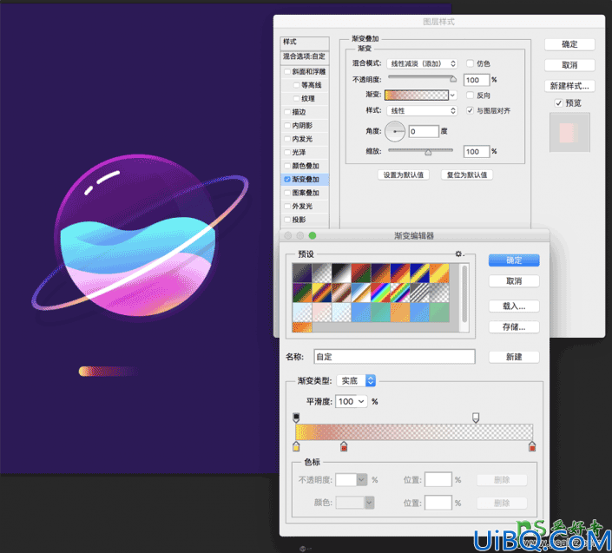Select the red color stop at far right
Image resolution: width=612 pixels, height=553 pixels.
click(532, 446)
